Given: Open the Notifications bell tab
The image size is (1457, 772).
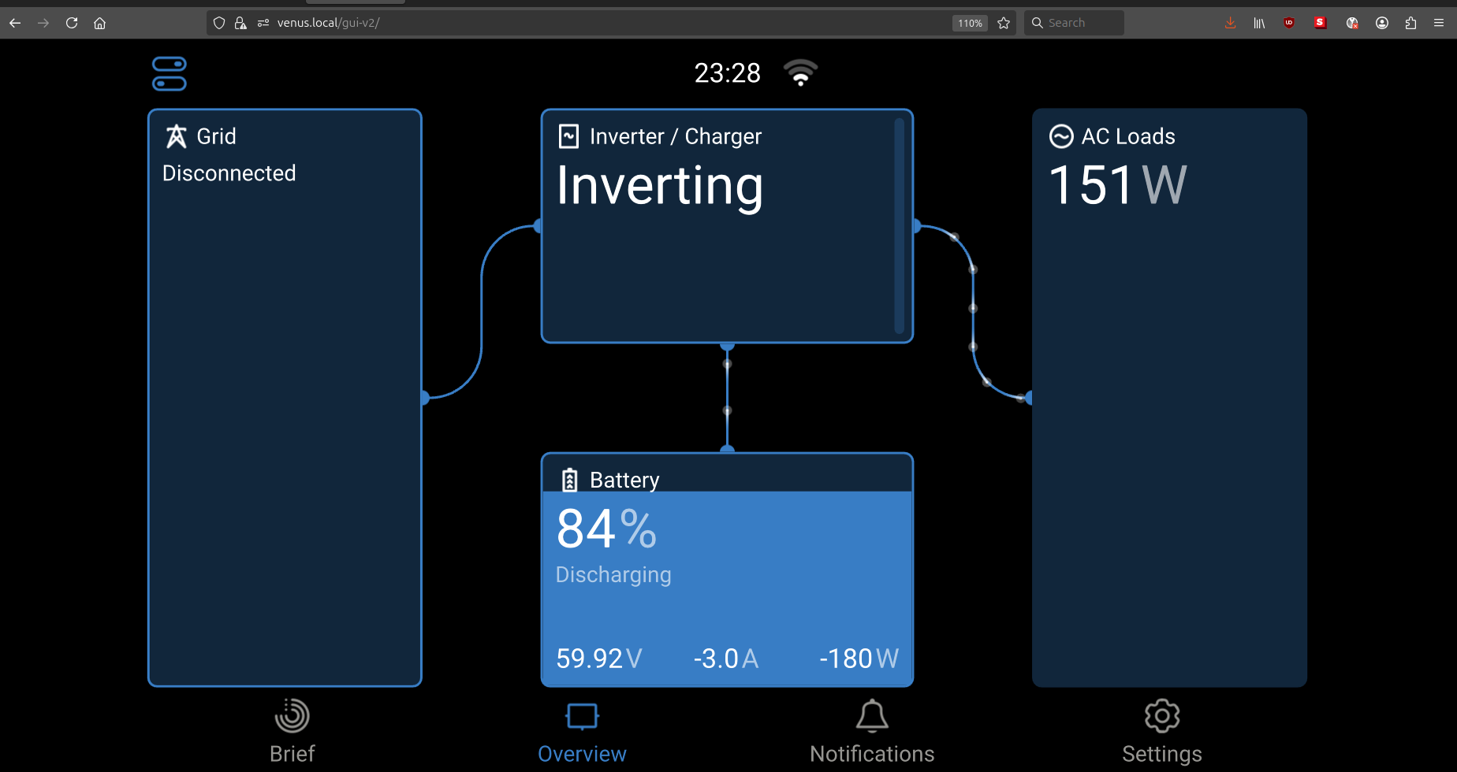Looking at the screenshot, I should (x=872, y=732).
